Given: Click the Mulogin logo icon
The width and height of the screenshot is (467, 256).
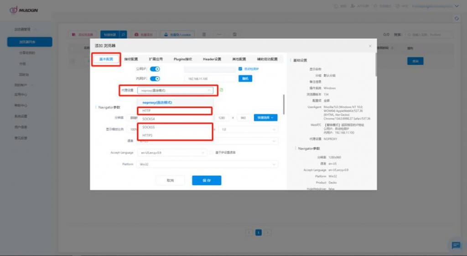Looking at the screenshot, I should click(x=13, y=10).
